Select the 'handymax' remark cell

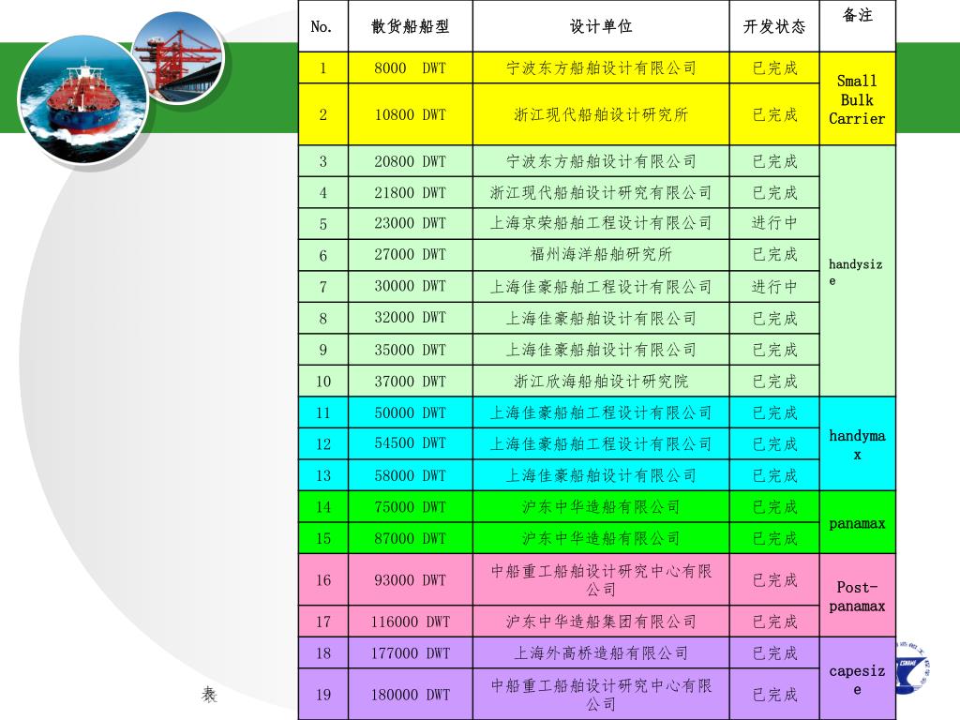pos(857,443)
